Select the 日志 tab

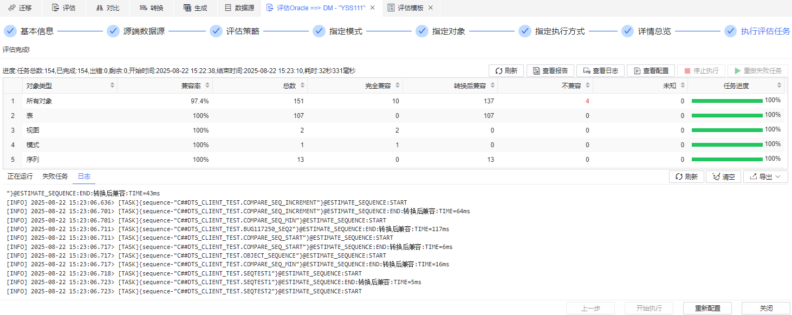84,176
